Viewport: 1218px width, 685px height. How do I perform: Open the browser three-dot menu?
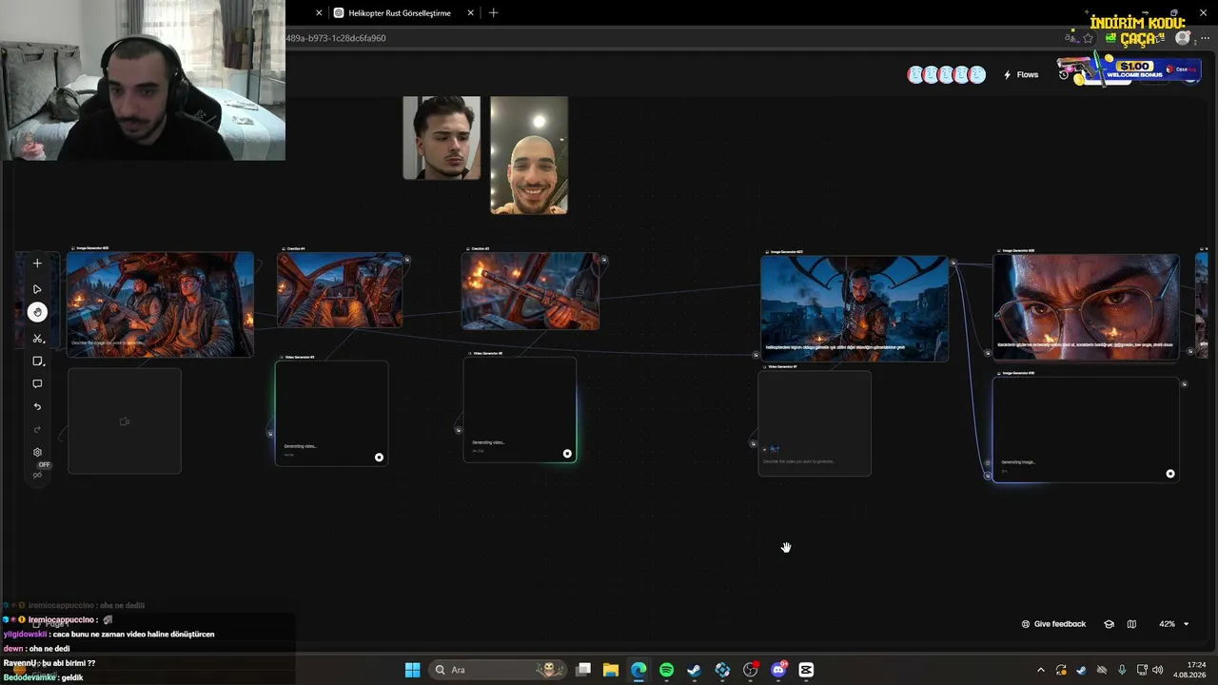(x=1205, y=38)
